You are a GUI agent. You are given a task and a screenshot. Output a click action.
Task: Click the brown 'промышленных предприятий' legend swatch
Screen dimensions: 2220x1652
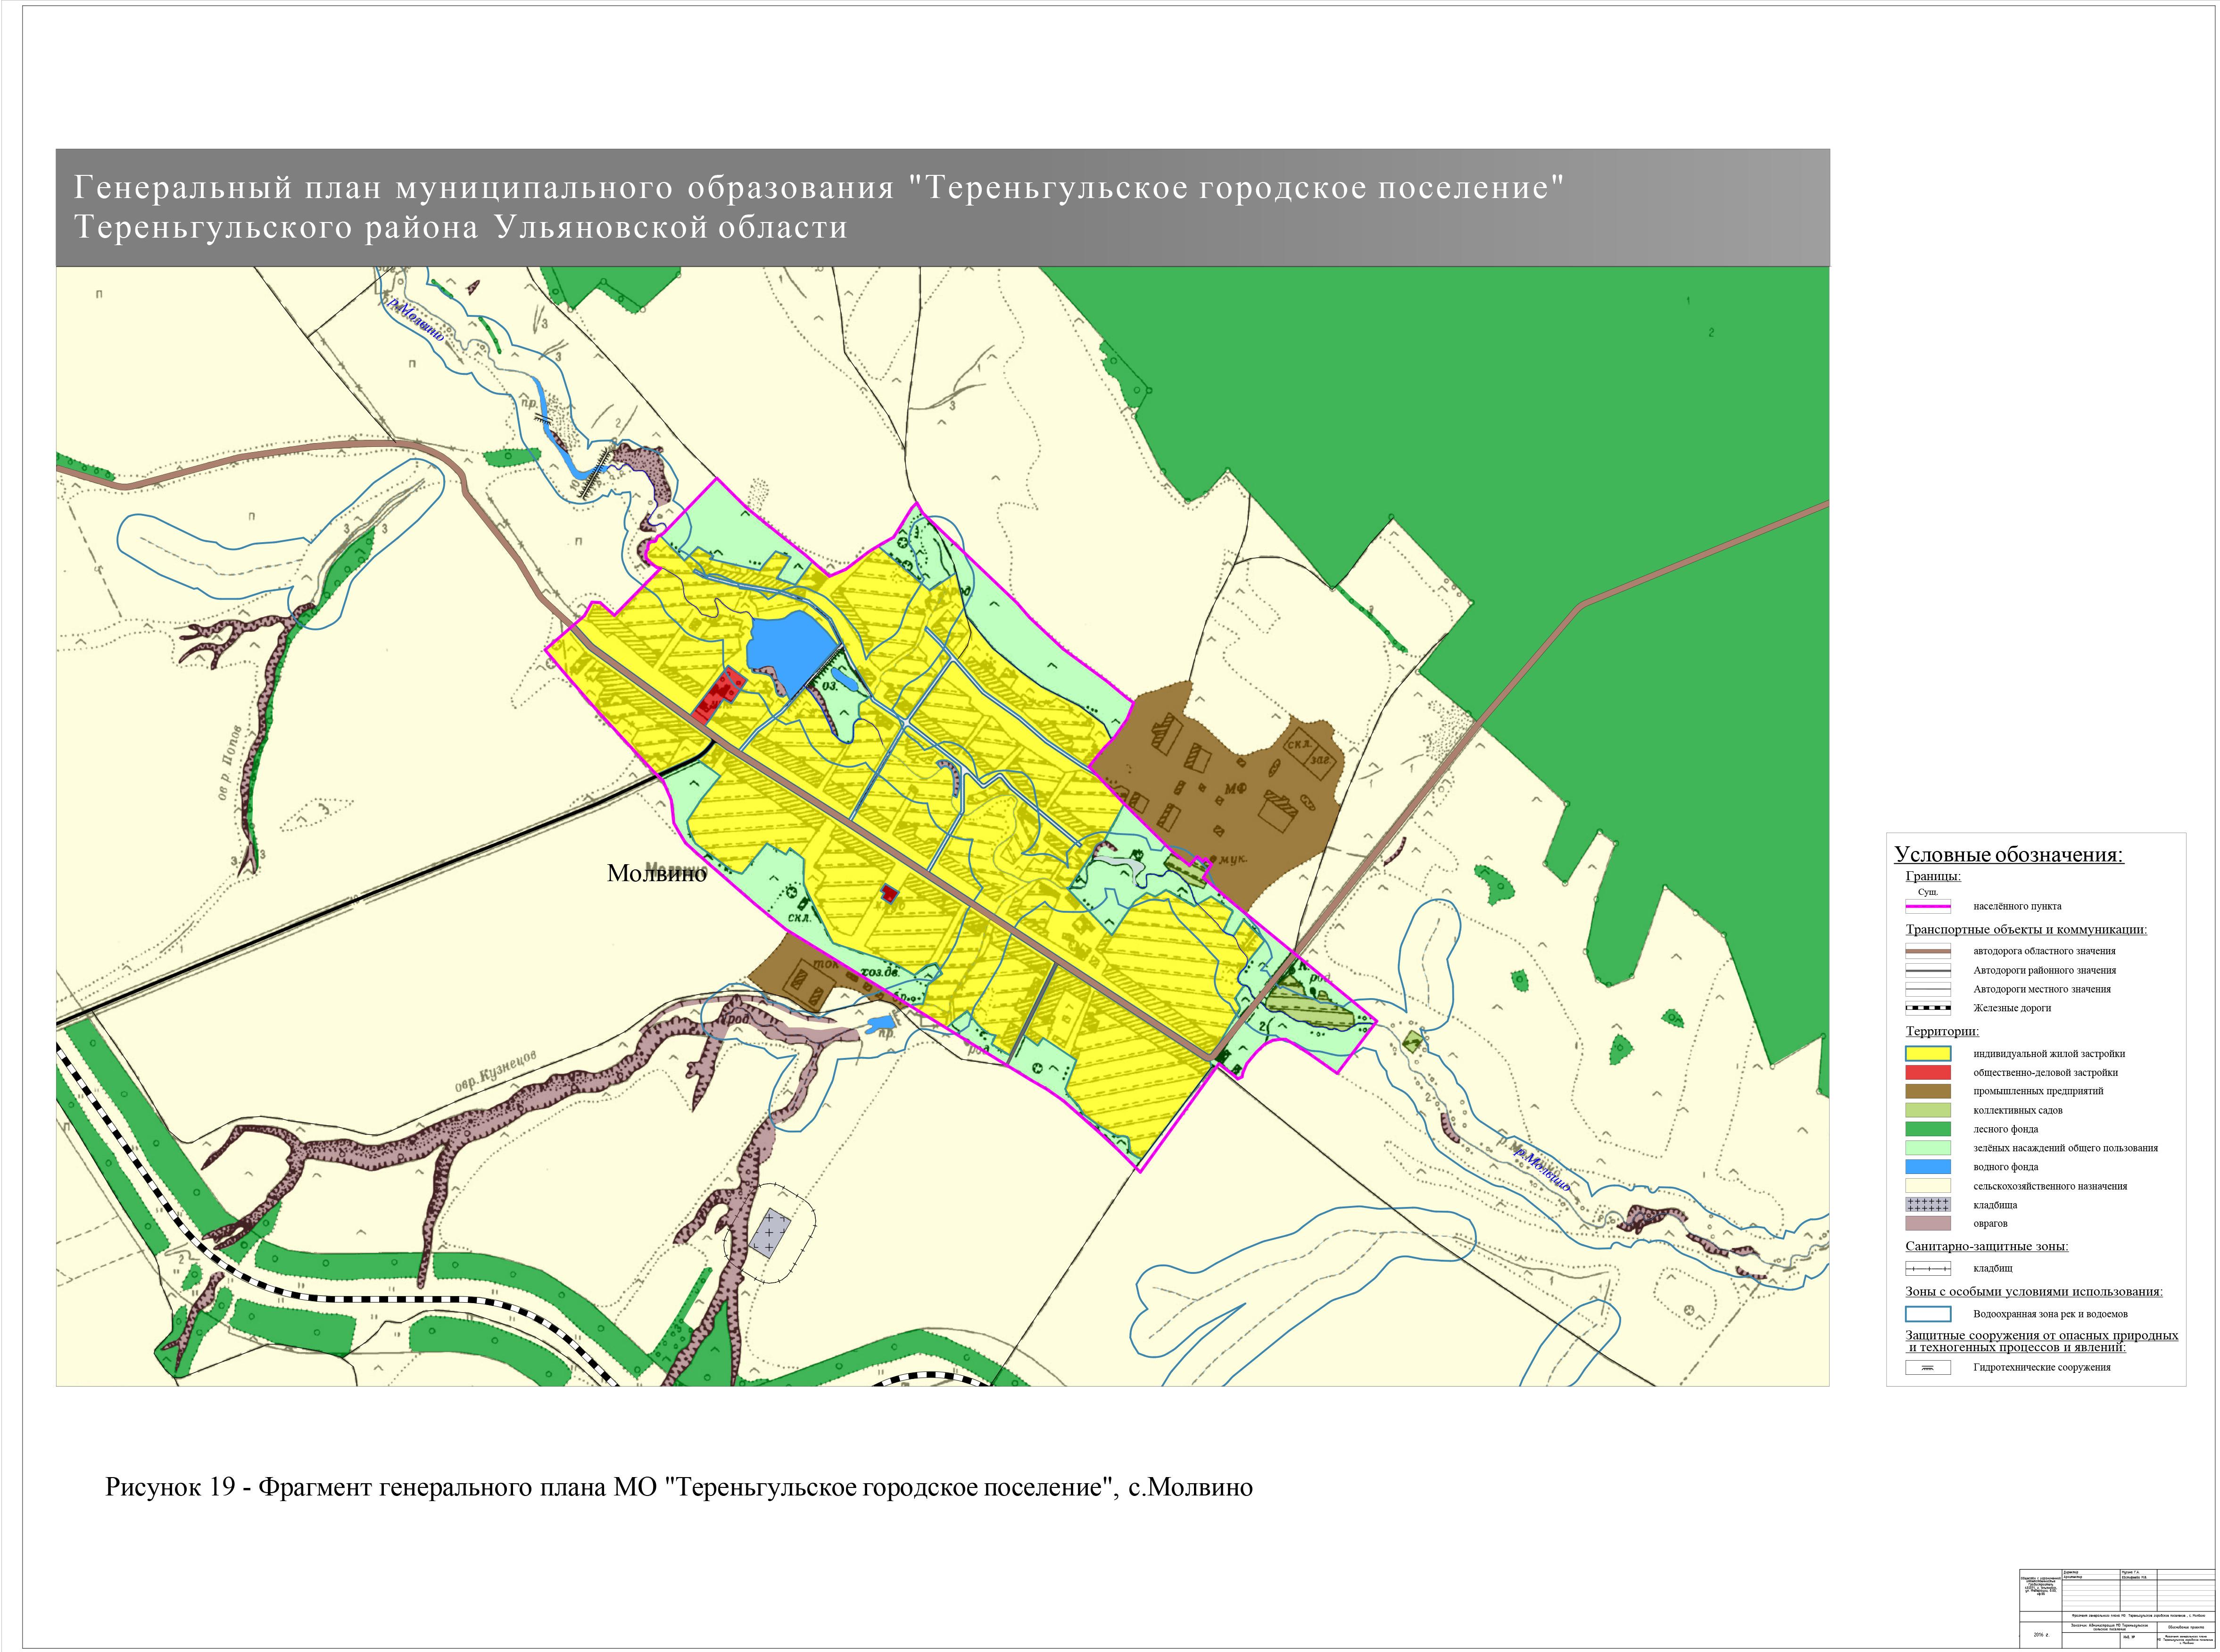pos(1928,1091)
